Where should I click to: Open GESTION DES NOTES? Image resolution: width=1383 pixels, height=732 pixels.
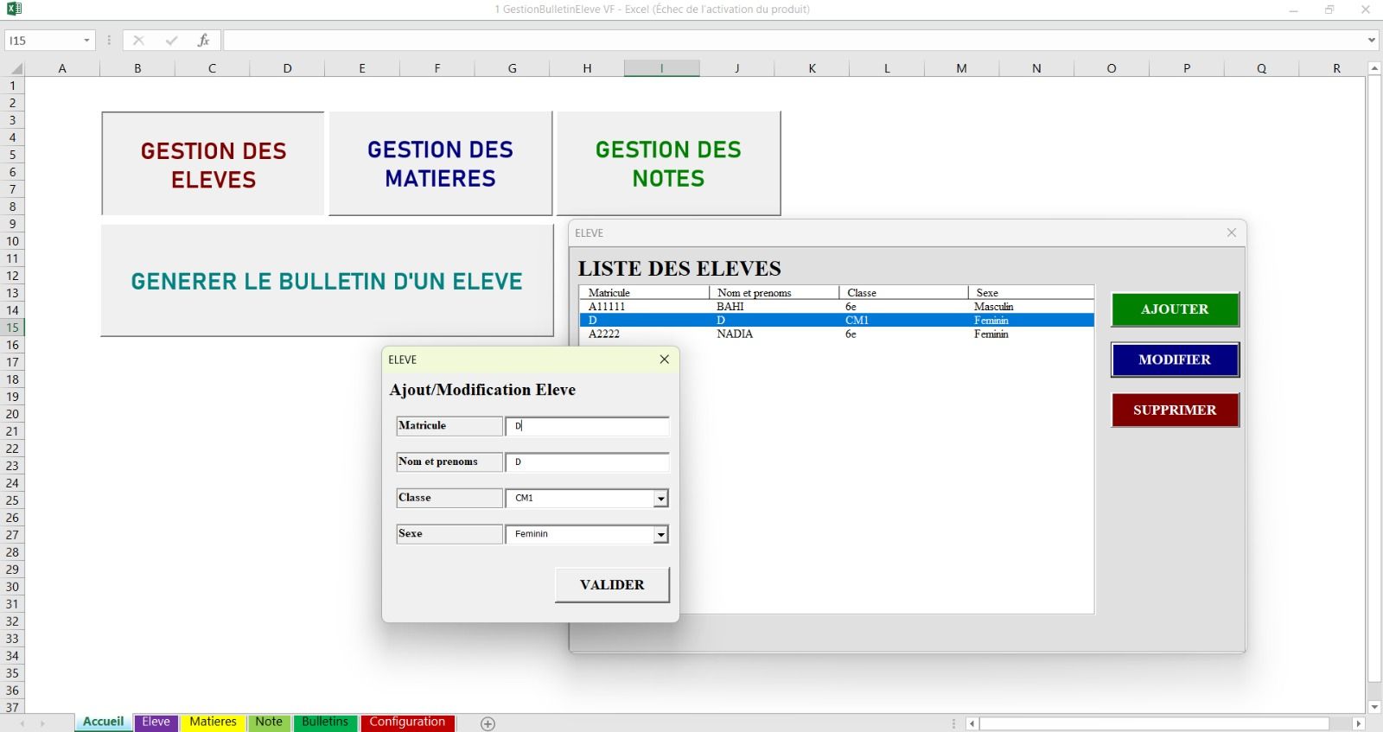pos(668,163)
